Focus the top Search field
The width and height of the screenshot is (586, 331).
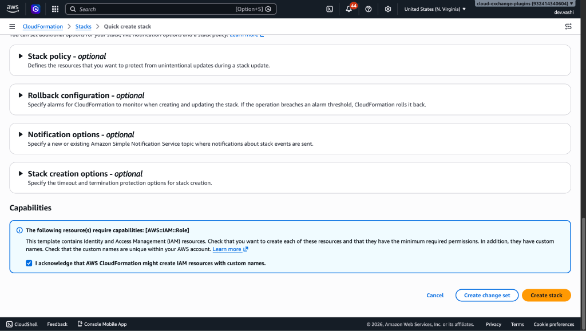pos(171,9)
